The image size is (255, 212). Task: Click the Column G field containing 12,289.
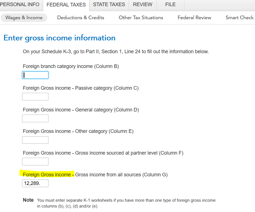pos(35,183)
